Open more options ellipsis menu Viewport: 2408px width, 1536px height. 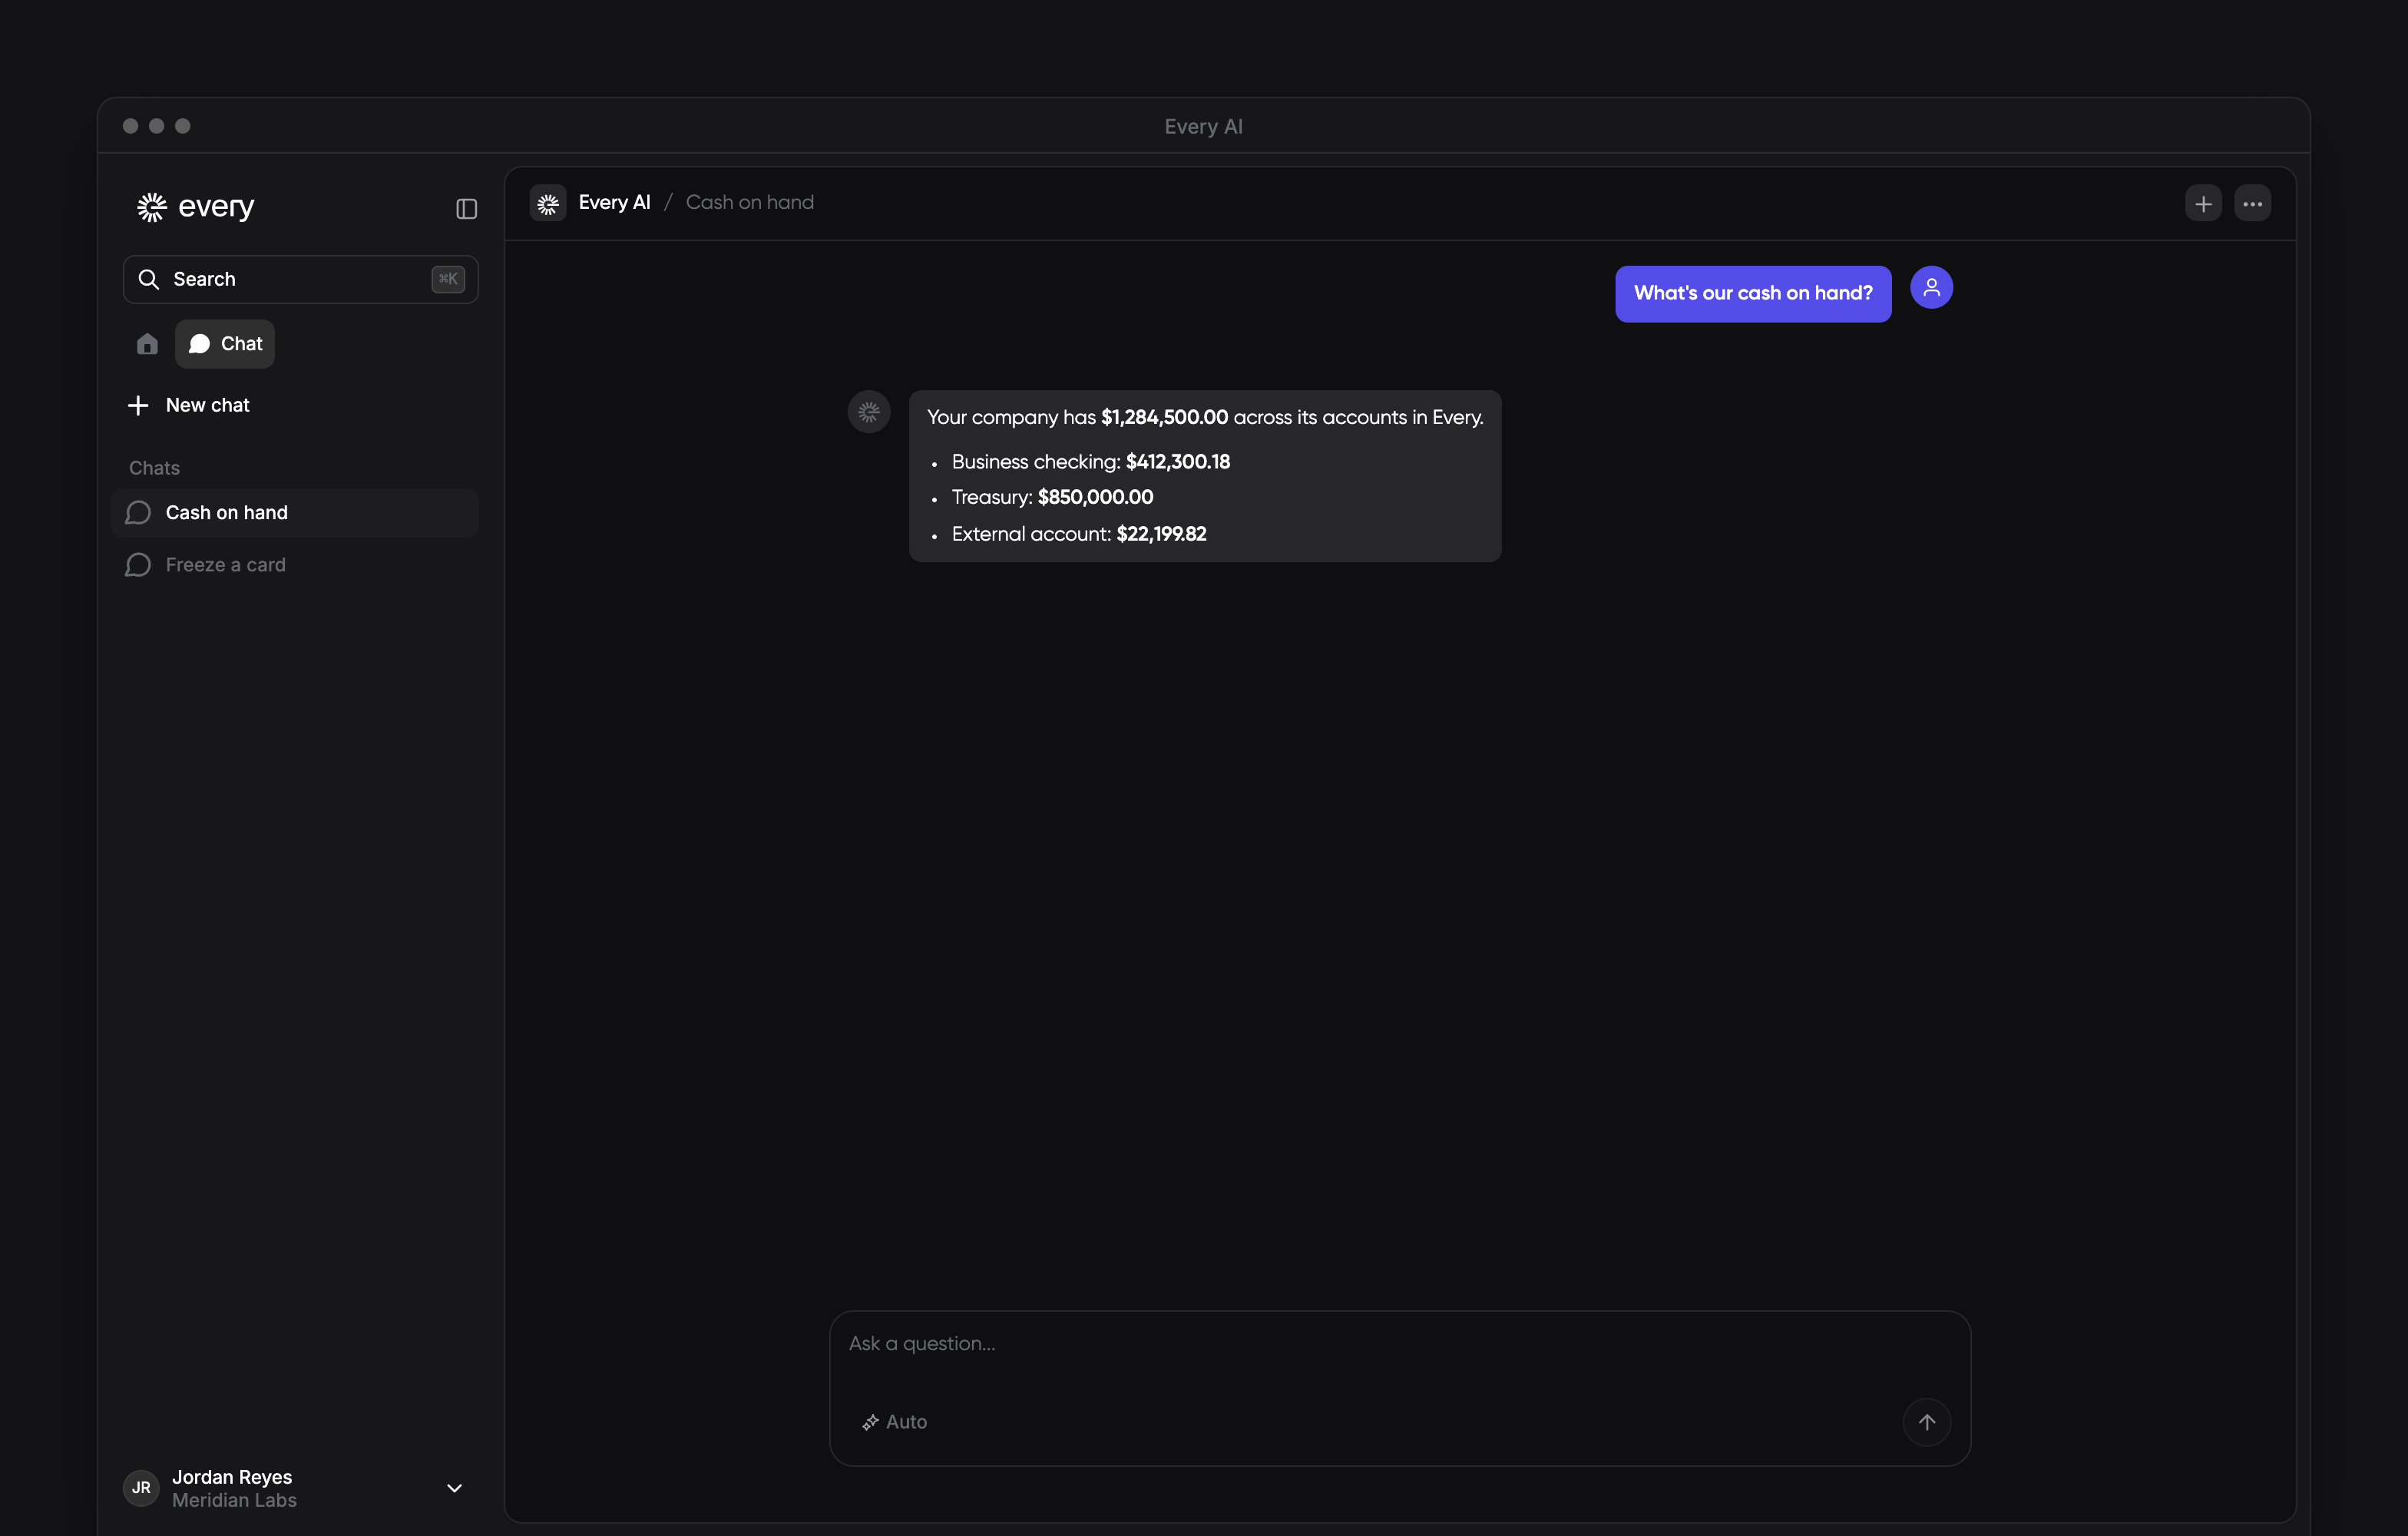(2252, 204)
